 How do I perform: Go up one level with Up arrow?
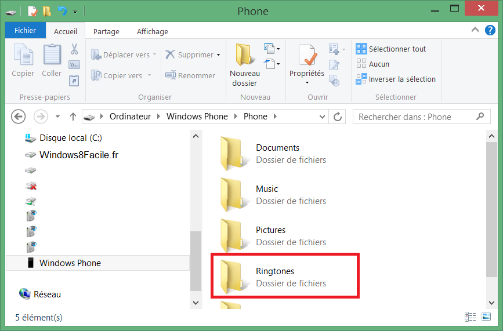[73, 117]
